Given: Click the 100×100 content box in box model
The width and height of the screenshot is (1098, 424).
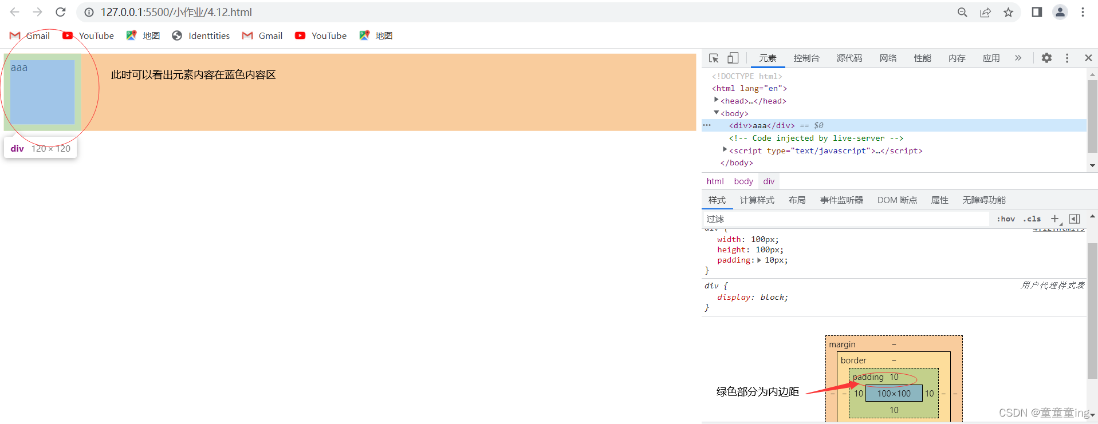Looking at the screenshot, I should [x=894, y=393].
